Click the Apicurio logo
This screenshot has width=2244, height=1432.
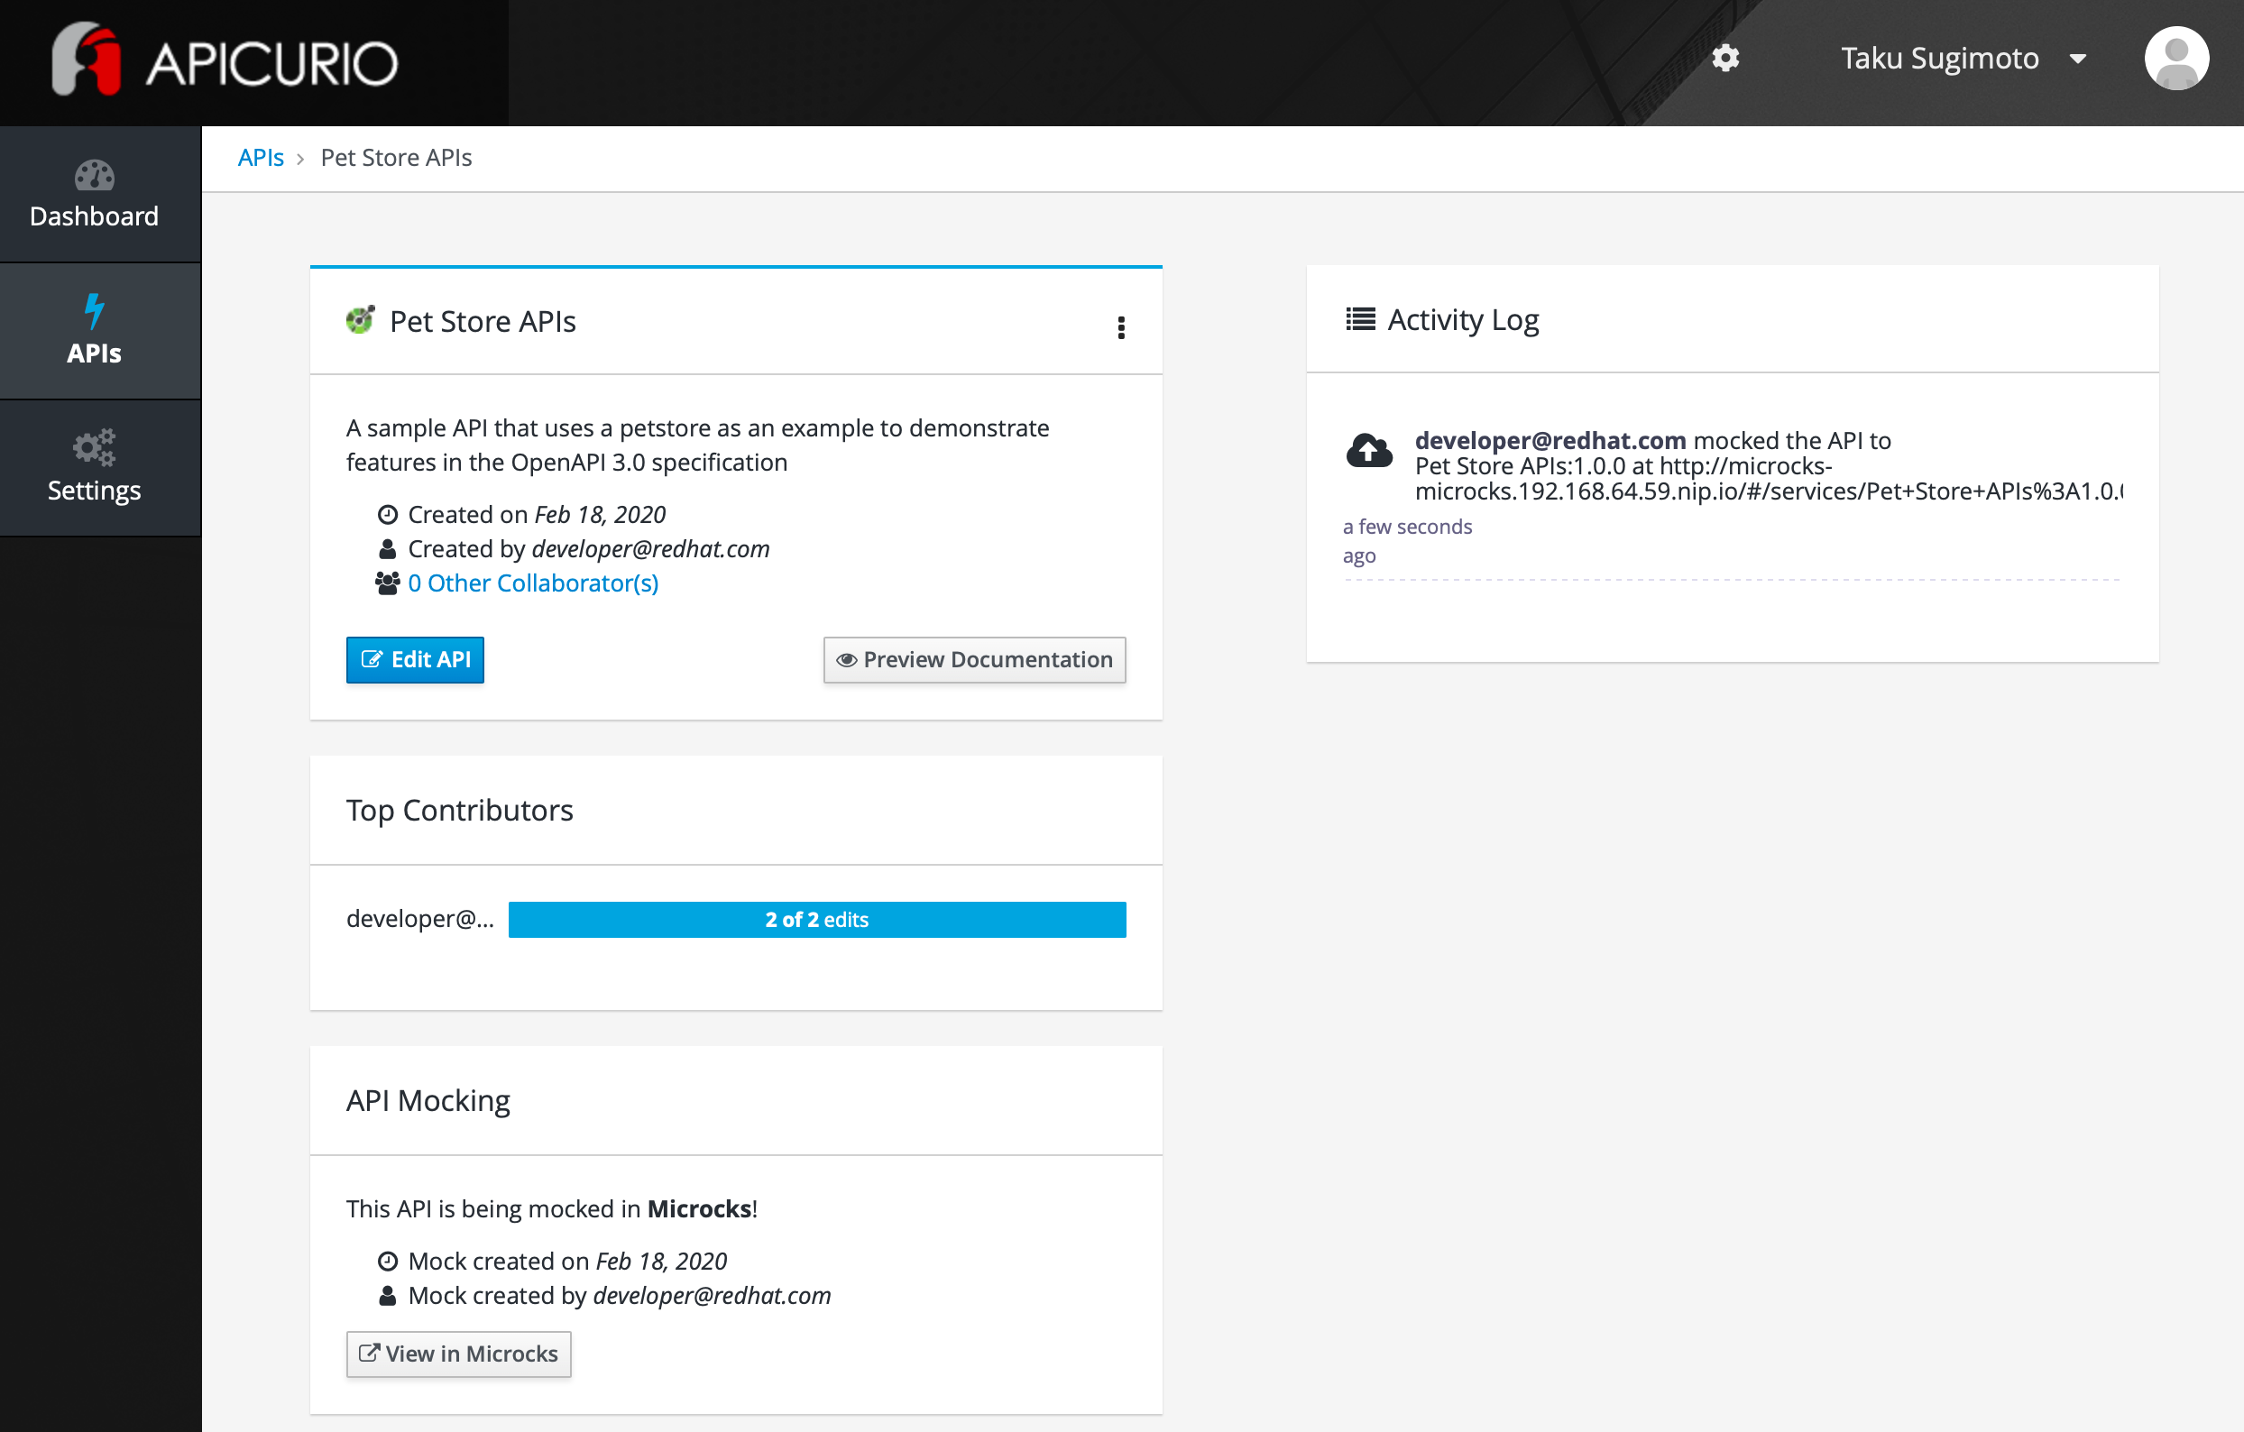tap(225, 60)
